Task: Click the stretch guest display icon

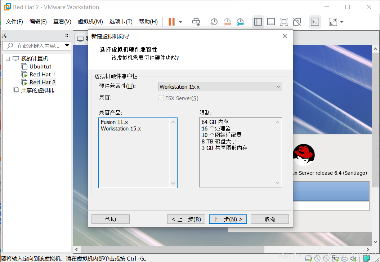Action: [x=333, y=22]
